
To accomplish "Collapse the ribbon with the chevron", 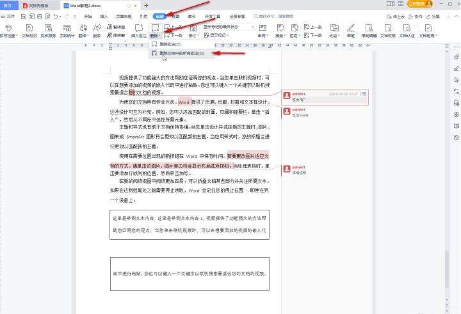I will pyautogui.click(x=456, y=17).
